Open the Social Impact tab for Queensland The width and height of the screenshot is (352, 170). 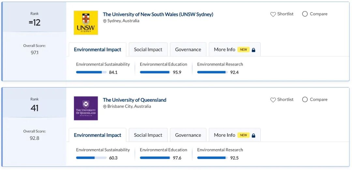coord(148,135)
